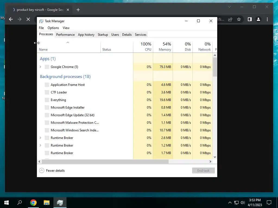This screenshot has height=208, width=278.
Task: Click the Microsoft Malware Protection process icon
Action: pyautogui.click(x=47, y=123)
